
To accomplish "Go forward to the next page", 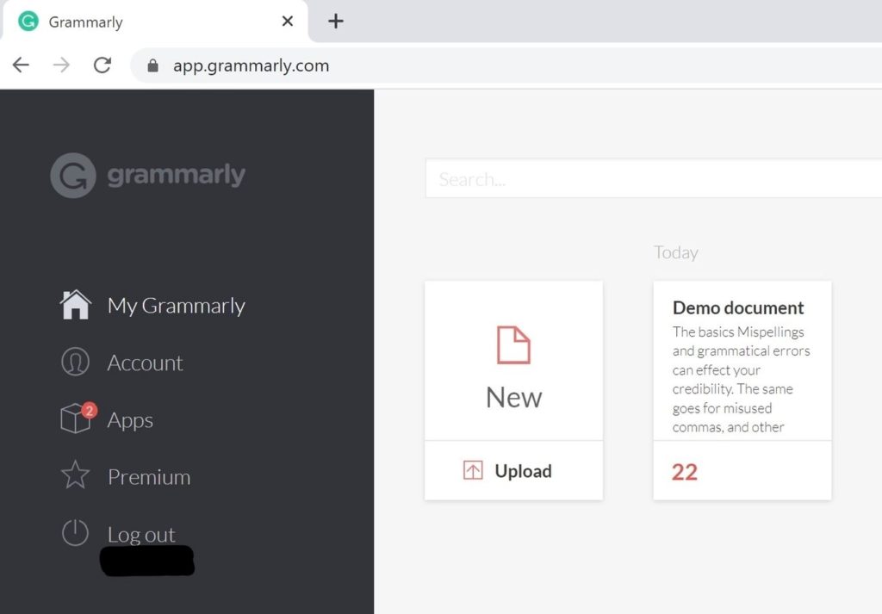I will (61, 65).
